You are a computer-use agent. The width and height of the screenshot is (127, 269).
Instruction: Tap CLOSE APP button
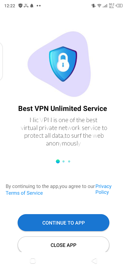(x=63, y=244)
